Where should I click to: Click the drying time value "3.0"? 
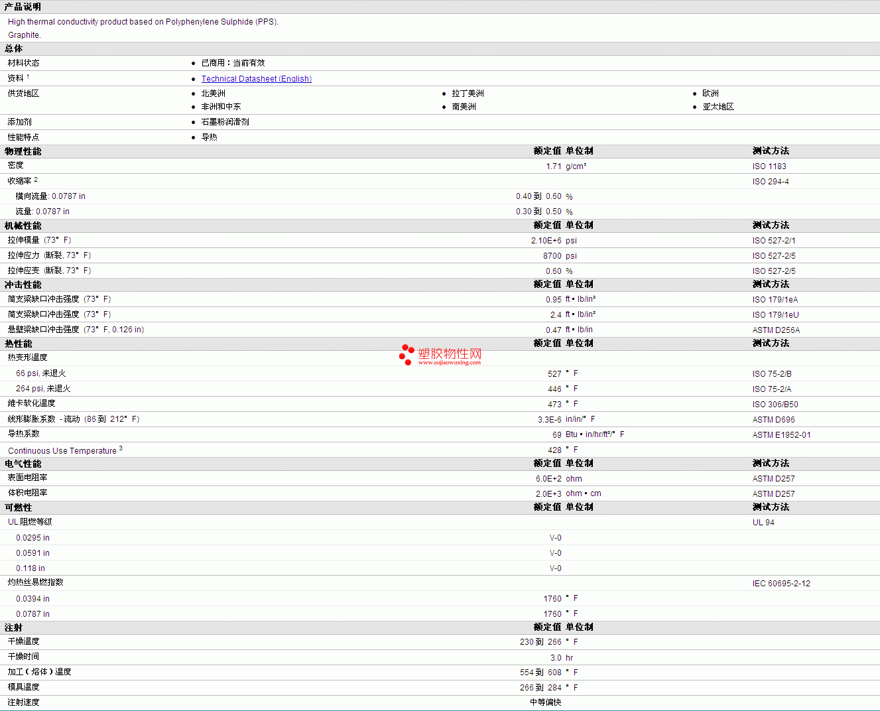(556, 658)
